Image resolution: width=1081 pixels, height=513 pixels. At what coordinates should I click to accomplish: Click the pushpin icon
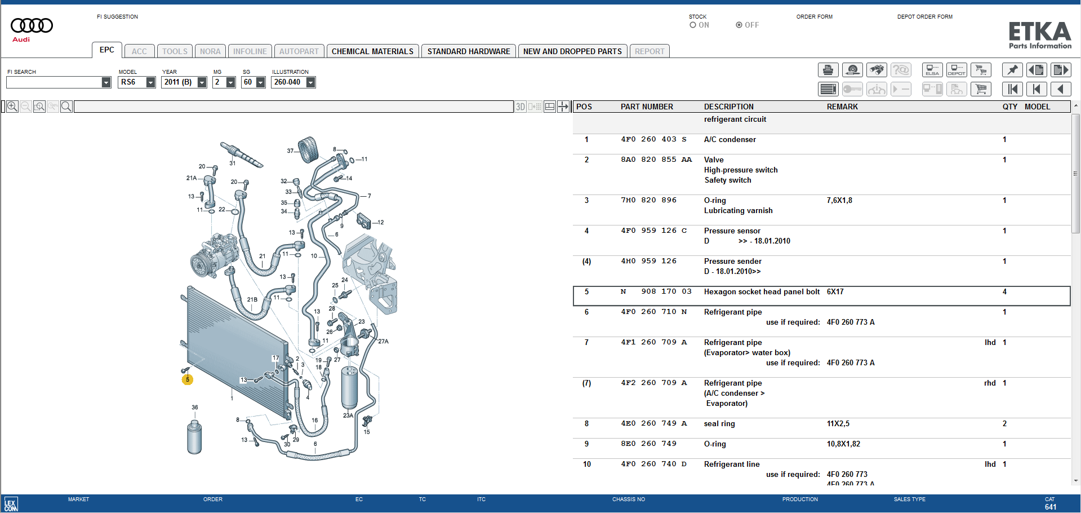1012,70
